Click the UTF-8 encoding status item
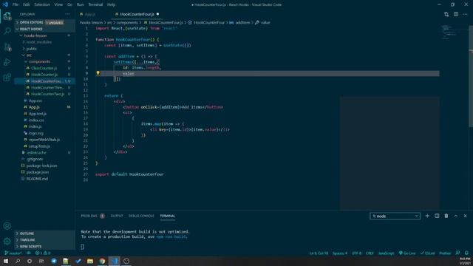Viewport: 473px width, 266px height. pos(356,253)
